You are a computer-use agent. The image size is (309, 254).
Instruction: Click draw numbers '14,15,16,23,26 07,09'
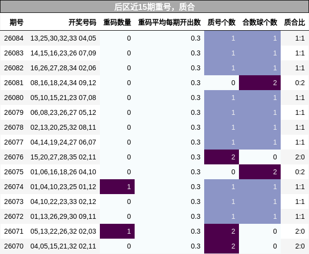click(x=63, y=53)
